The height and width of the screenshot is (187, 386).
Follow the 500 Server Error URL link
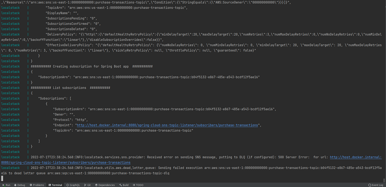(356, 157)
